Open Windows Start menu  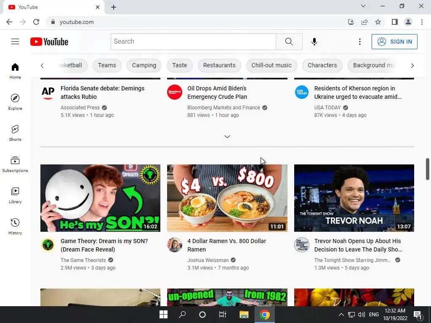click(163, 315)
